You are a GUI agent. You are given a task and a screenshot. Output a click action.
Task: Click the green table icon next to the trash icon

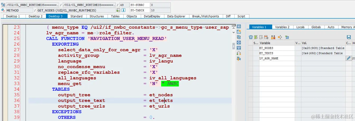(x=256, y=37)
